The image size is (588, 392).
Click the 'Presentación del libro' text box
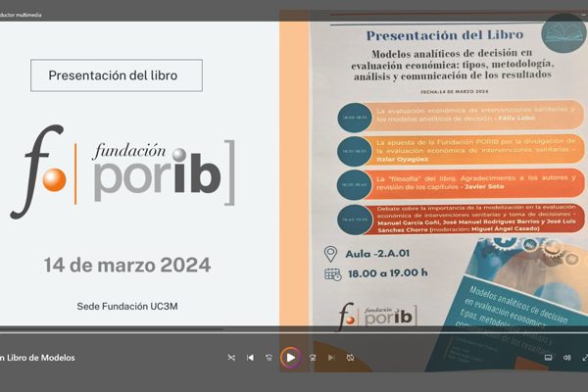117,75
